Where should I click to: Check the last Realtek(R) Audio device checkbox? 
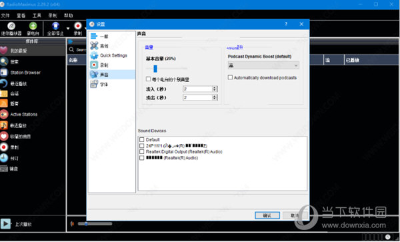click(x=142, y=158)
